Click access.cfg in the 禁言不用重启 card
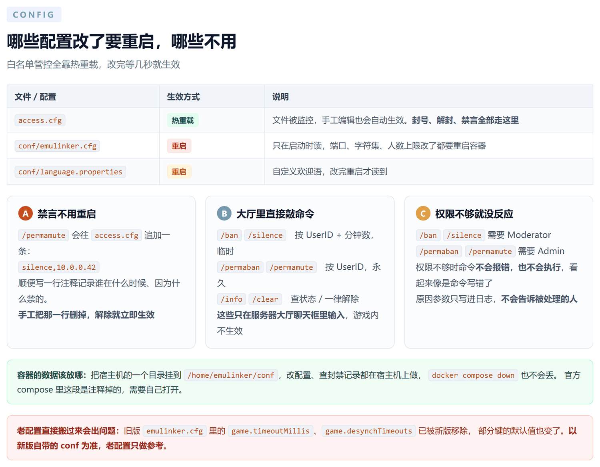 coord(116,235)
